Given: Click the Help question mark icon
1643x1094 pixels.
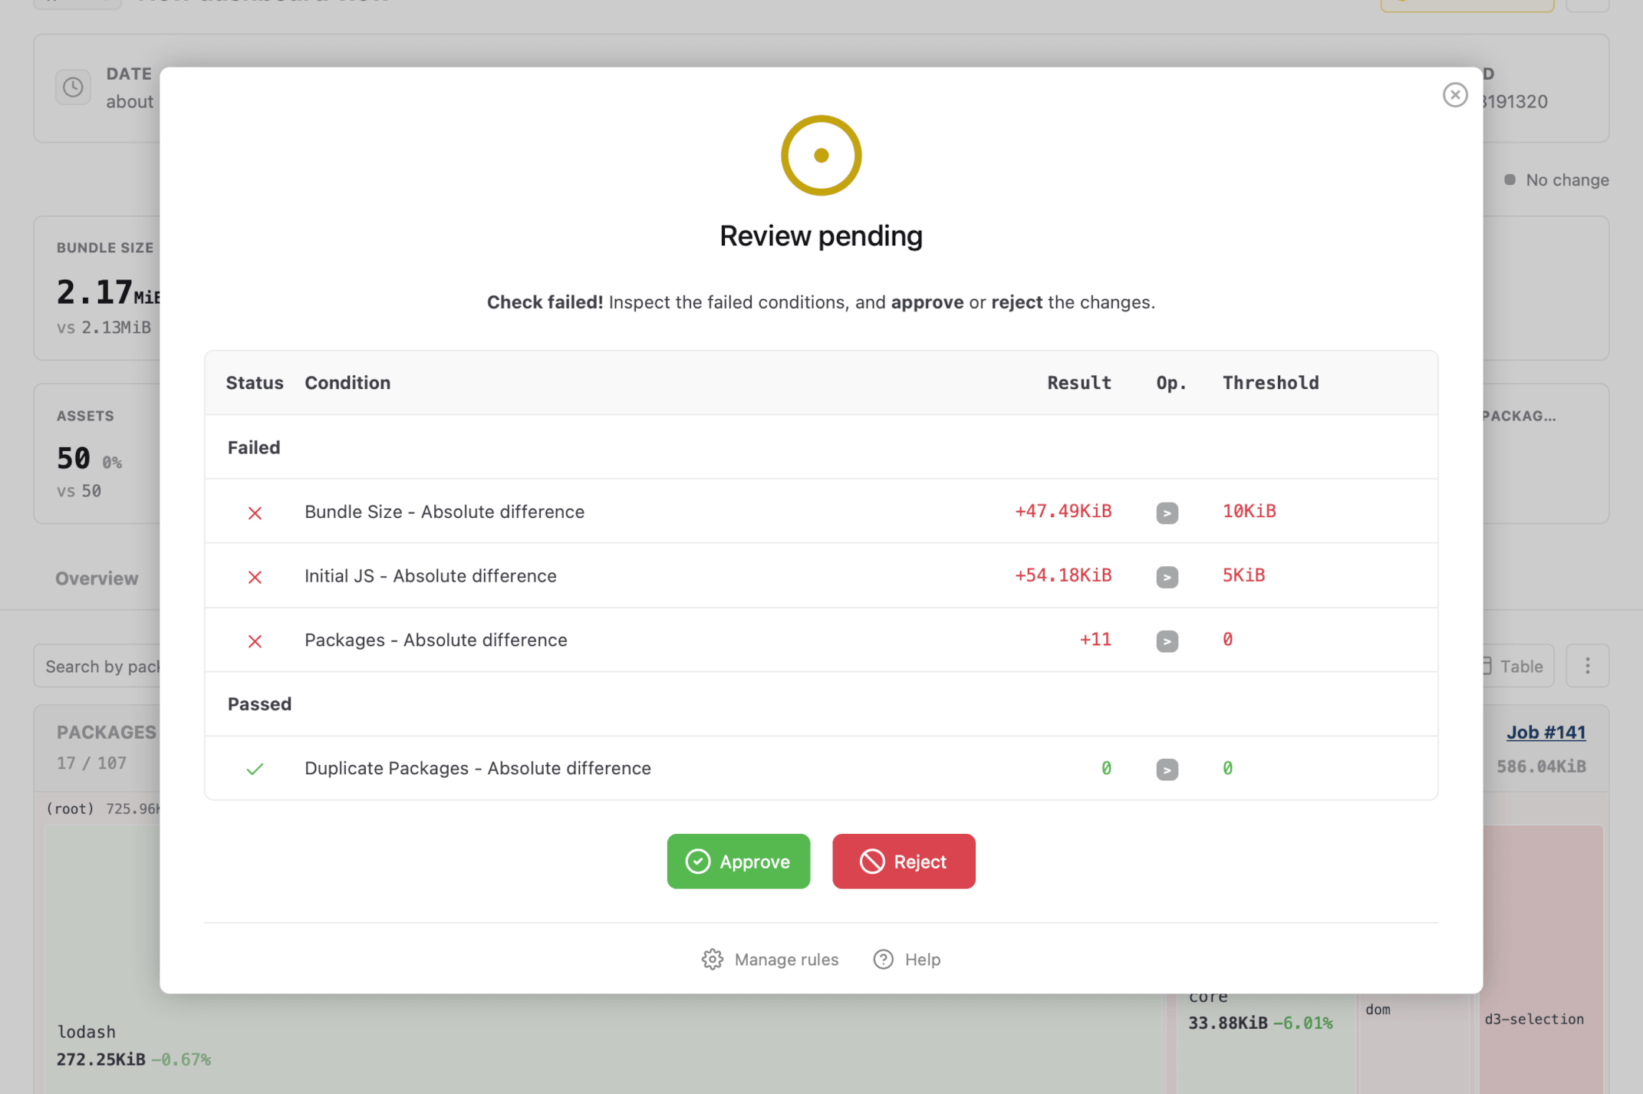Looking at the screenshot, I should point(884,959).
